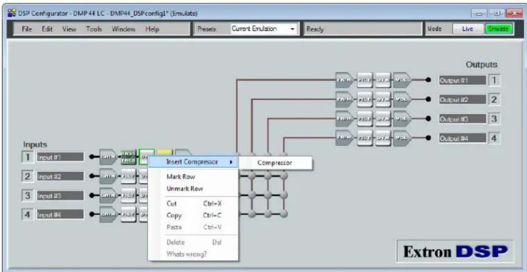Screen dimensions: 527x272
Task: Click input number 2 button
Action: tap(28, 176)
